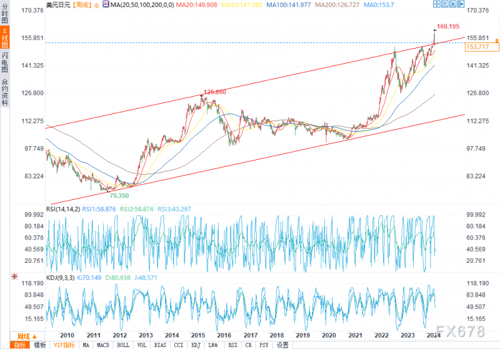The height and width of the screenshot is (349, 500).
Task: Switch to the 分时图 side tab
Action: click(5, 13)
